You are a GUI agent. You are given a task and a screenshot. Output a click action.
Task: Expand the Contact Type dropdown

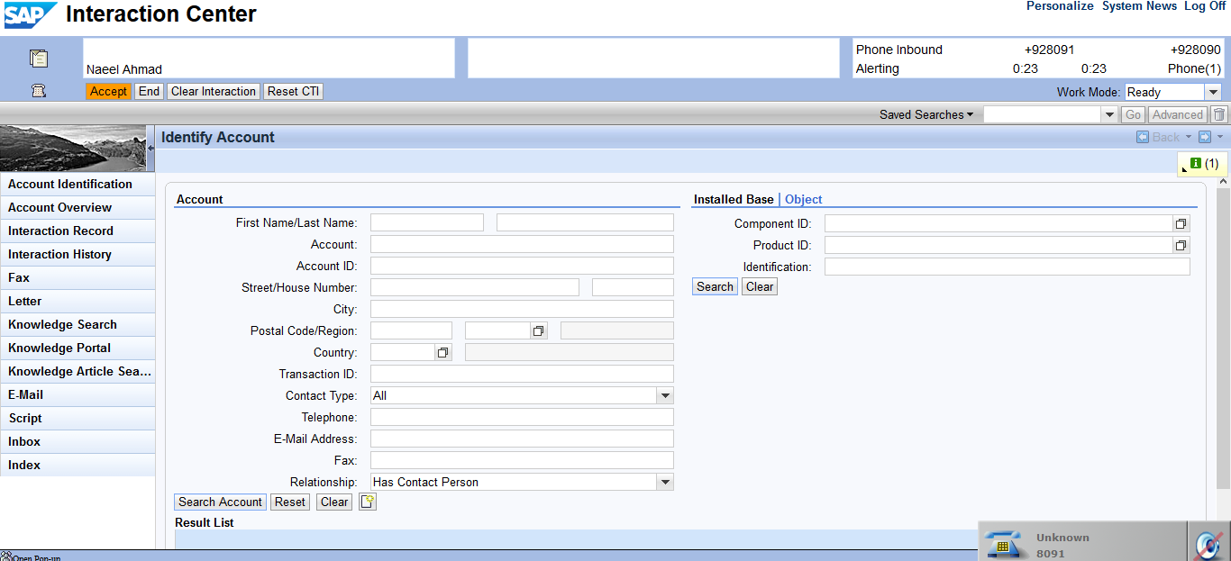664,395
